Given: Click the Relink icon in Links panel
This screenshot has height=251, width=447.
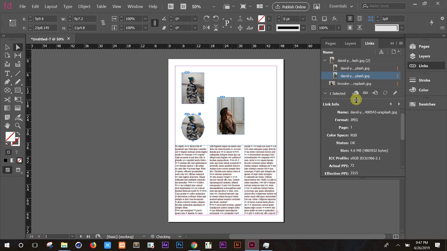Looking at the screenshot, I should pos(365,93).
